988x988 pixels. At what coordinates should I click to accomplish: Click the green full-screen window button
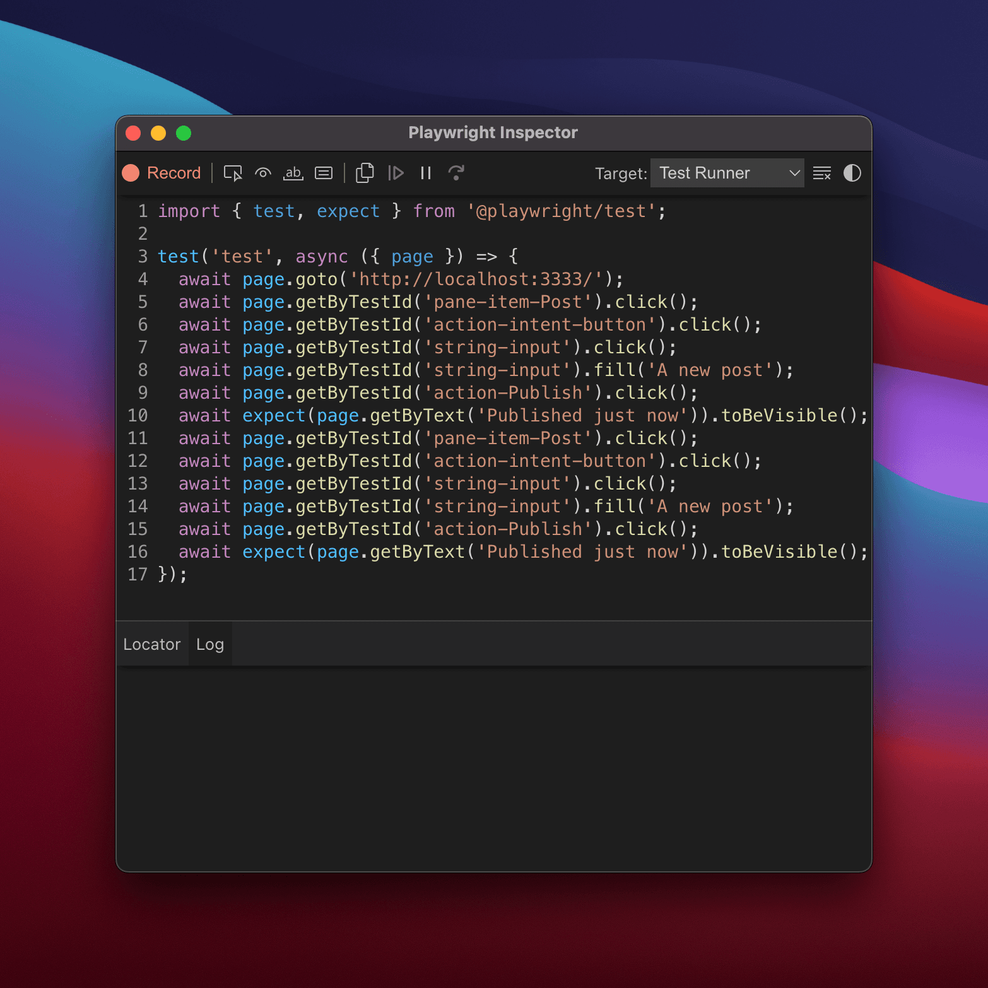click(x=184, y=133)
